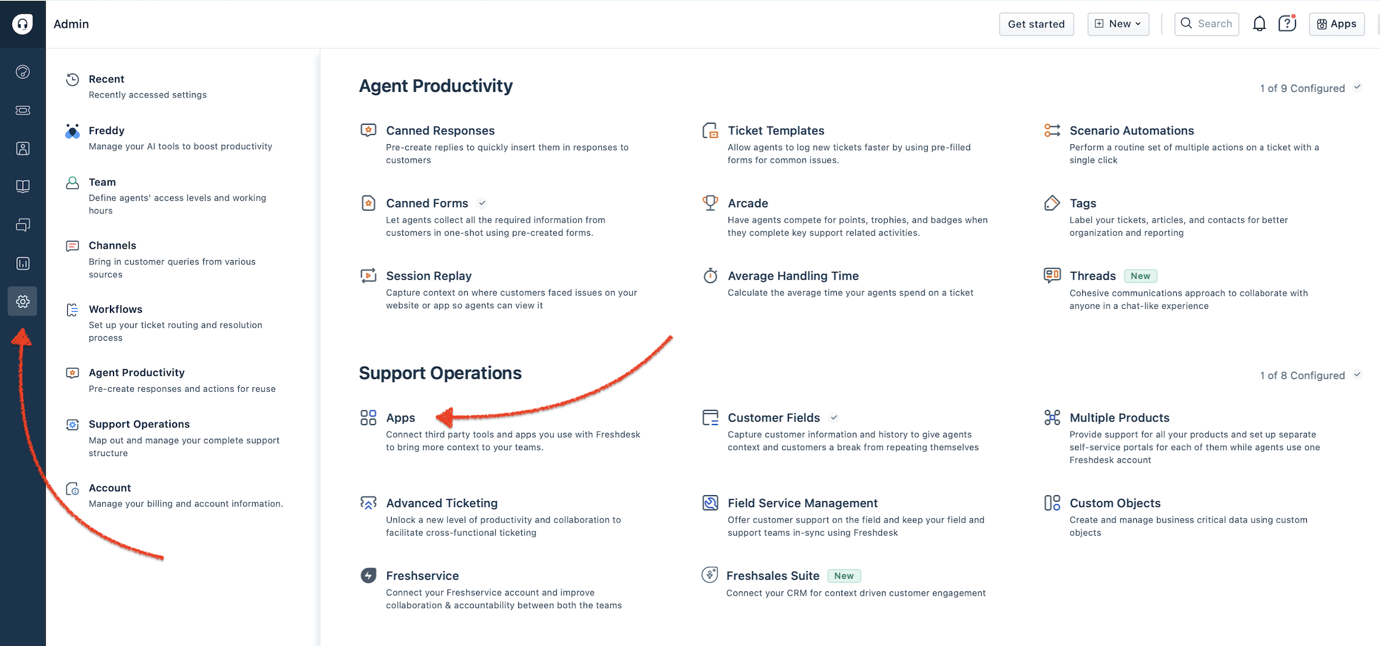Open the Solutions book icon in sidebar
The height and width of the screenshot is (646, 1380).
point(23,186)
